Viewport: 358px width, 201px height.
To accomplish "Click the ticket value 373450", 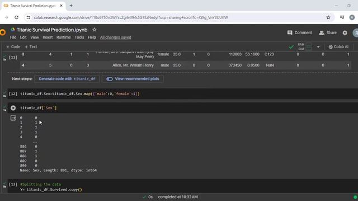I will click(x=235, y=65).
